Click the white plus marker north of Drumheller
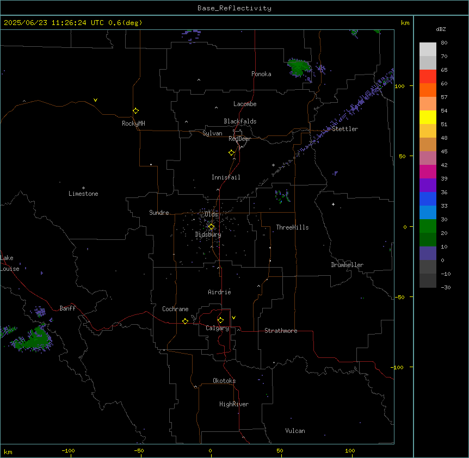This screenshot has height=458, width=469. [x=333, y=204]
